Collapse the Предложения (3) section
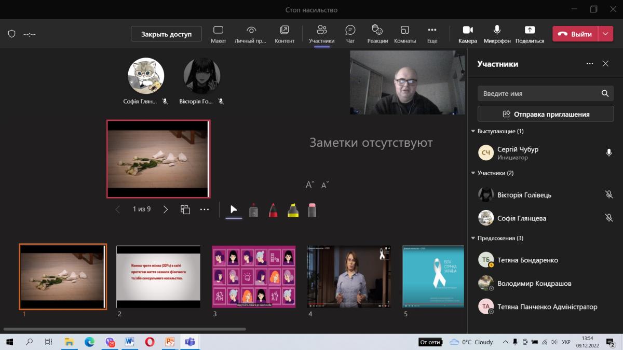 pyautogui.click(x=473, y=239)
